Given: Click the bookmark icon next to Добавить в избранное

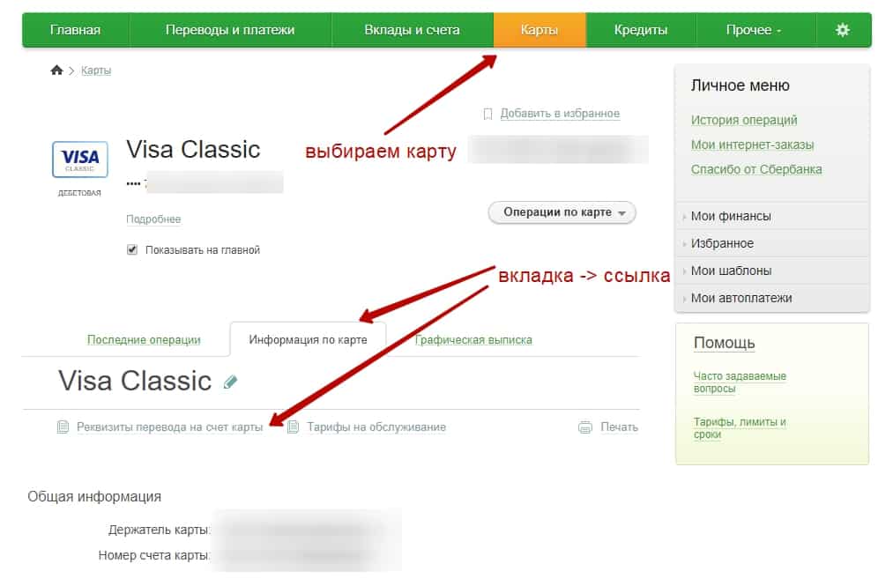Looking at the screenshot, I should (487, 114).
